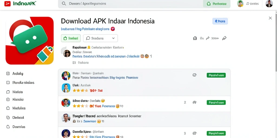The width and height of the screenshot is (277, 138).
Task: Open Medulns in the sidebar
Action: (19, 108)
